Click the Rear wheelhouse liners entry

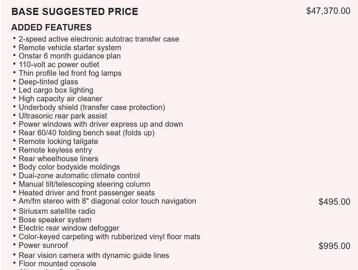(58, 159)
